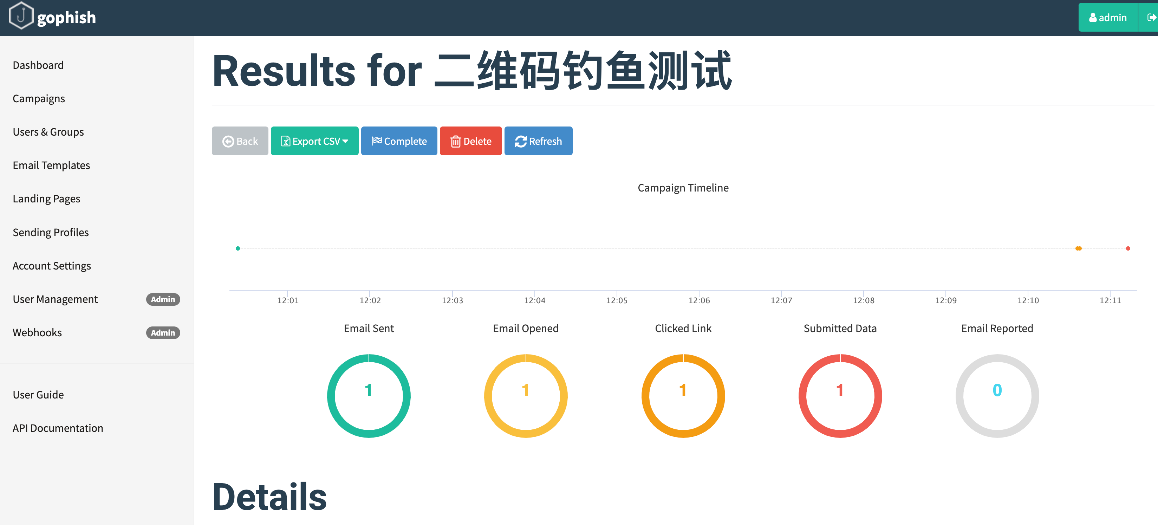Click the Submitted Data donut chart
Viewport: 1158px width, 525px height.
click(x=840, y=396)
